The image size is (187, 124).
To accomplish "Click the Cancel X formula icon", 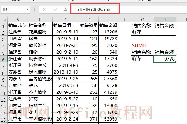I will click(x=45, y=10).
